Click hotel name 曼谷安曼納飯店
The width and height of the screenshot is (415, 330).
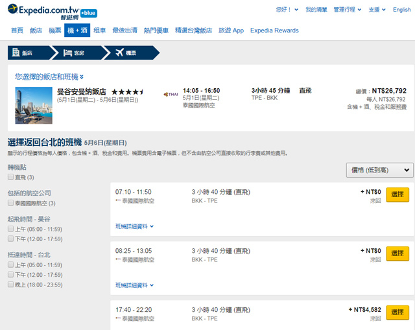tap(82, 92)
